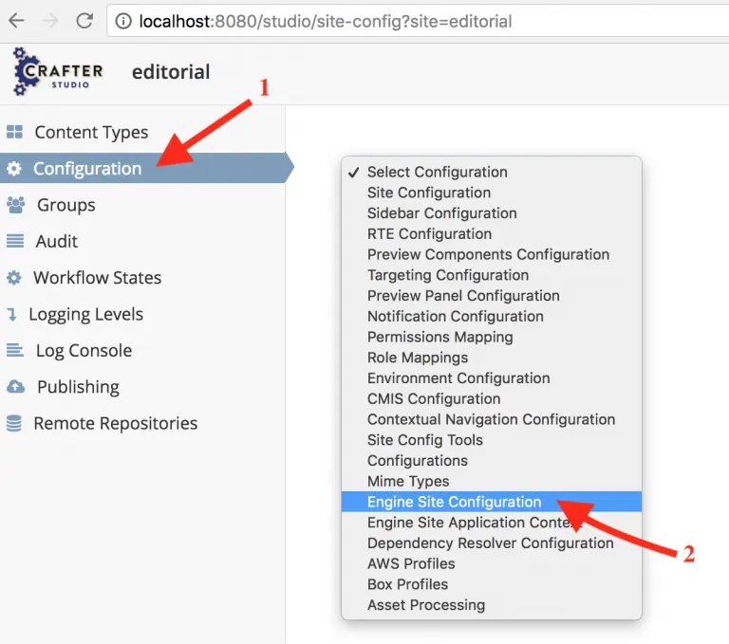Click the Logging Levels arrow icon
Image resolution: width=729 pixels, height=644 pixels.
[11, 315]
